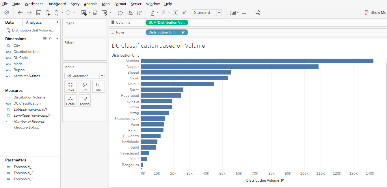
Task: Click the Mumbai bar in the chart
Action: click(256, 61)
